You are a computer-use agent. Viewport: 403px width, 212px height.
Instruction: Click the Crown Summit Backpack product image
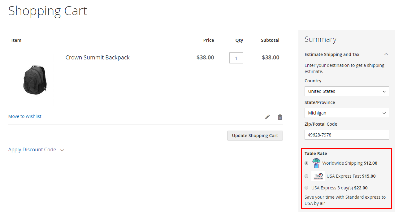tap(35, 80)
